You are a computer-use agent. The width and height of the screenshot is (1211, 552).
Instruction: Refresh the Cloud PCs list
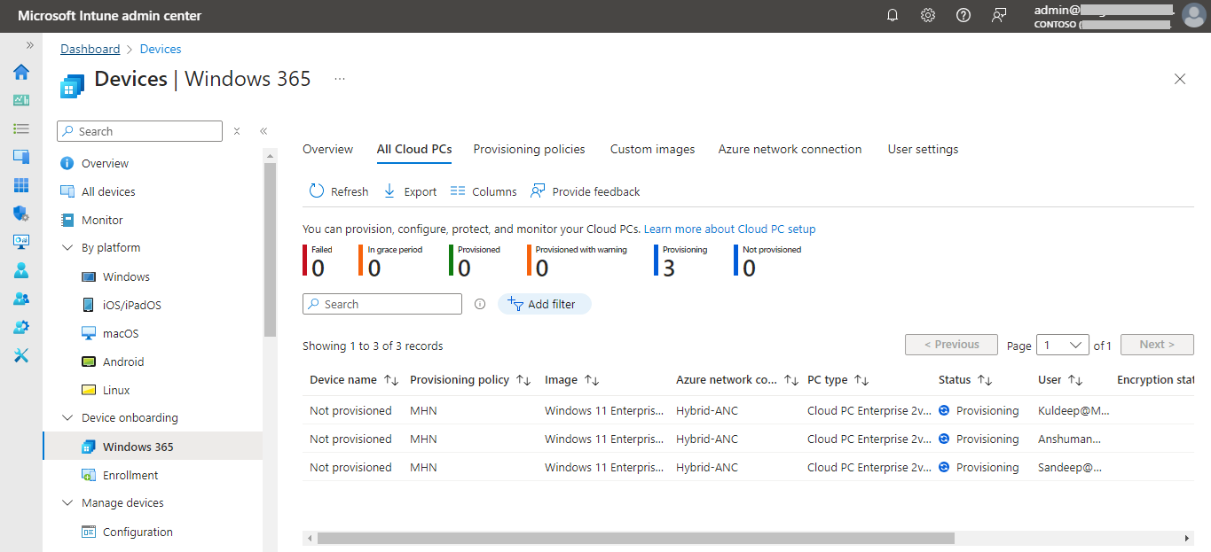coord(339,191)
